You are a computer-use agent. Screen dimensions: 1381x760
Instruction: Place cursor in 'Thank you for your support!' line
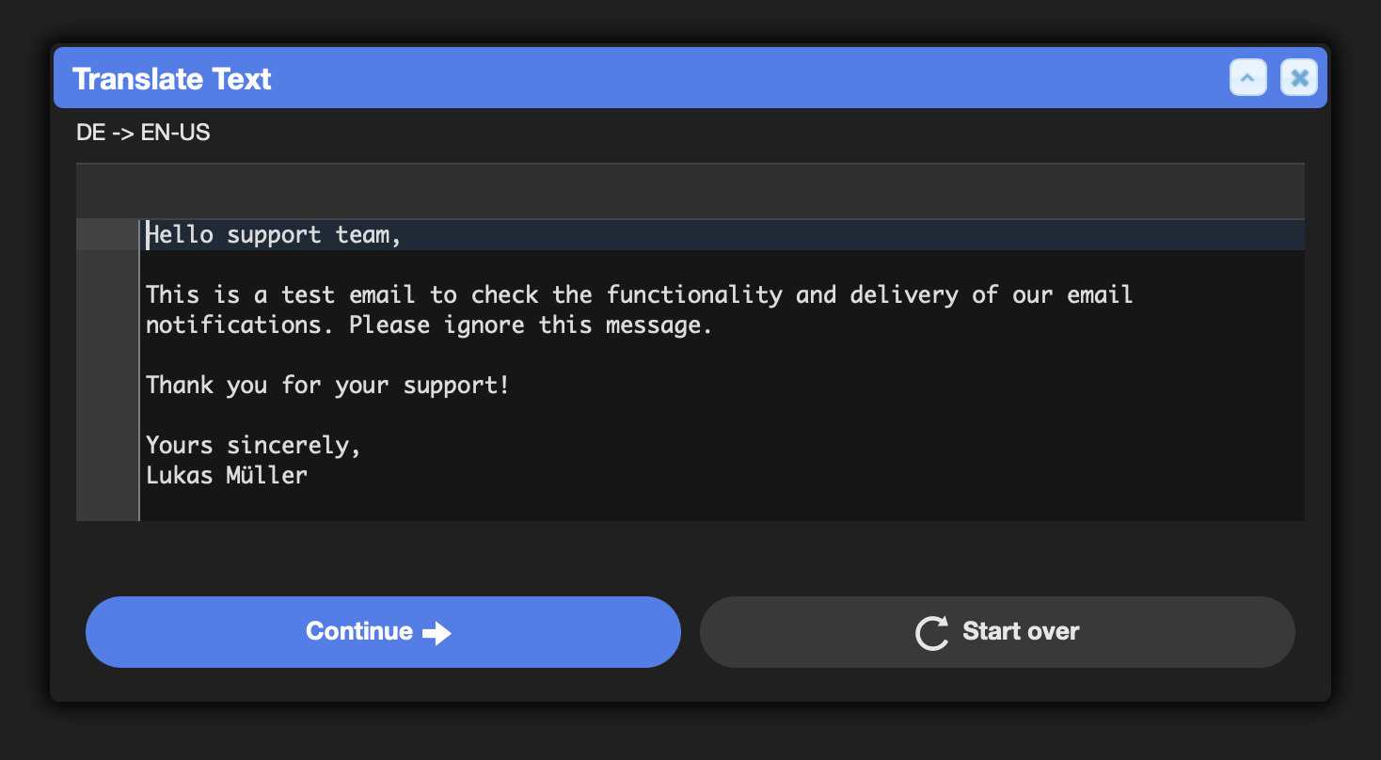click(327, 386)
